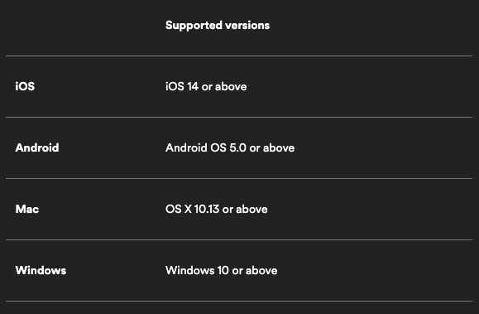Image resolution: width=479 pixels, height=314 pixels.
Task: Click the word Windows in versions column
Action: [x=190, y=270]
